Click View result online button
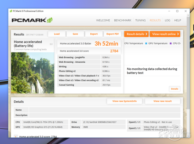The image size is (194, 144). pyautogui.click(x=165, y=34)
